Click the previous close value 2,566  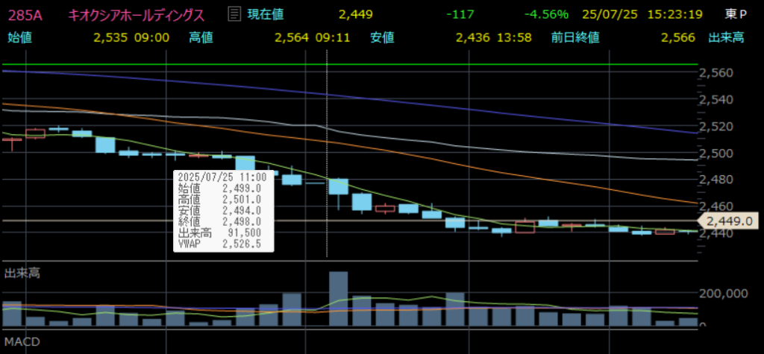point(678,38)
